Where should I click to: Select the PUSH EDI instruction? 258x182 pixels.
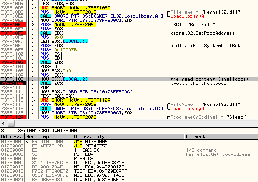(51, 58)
